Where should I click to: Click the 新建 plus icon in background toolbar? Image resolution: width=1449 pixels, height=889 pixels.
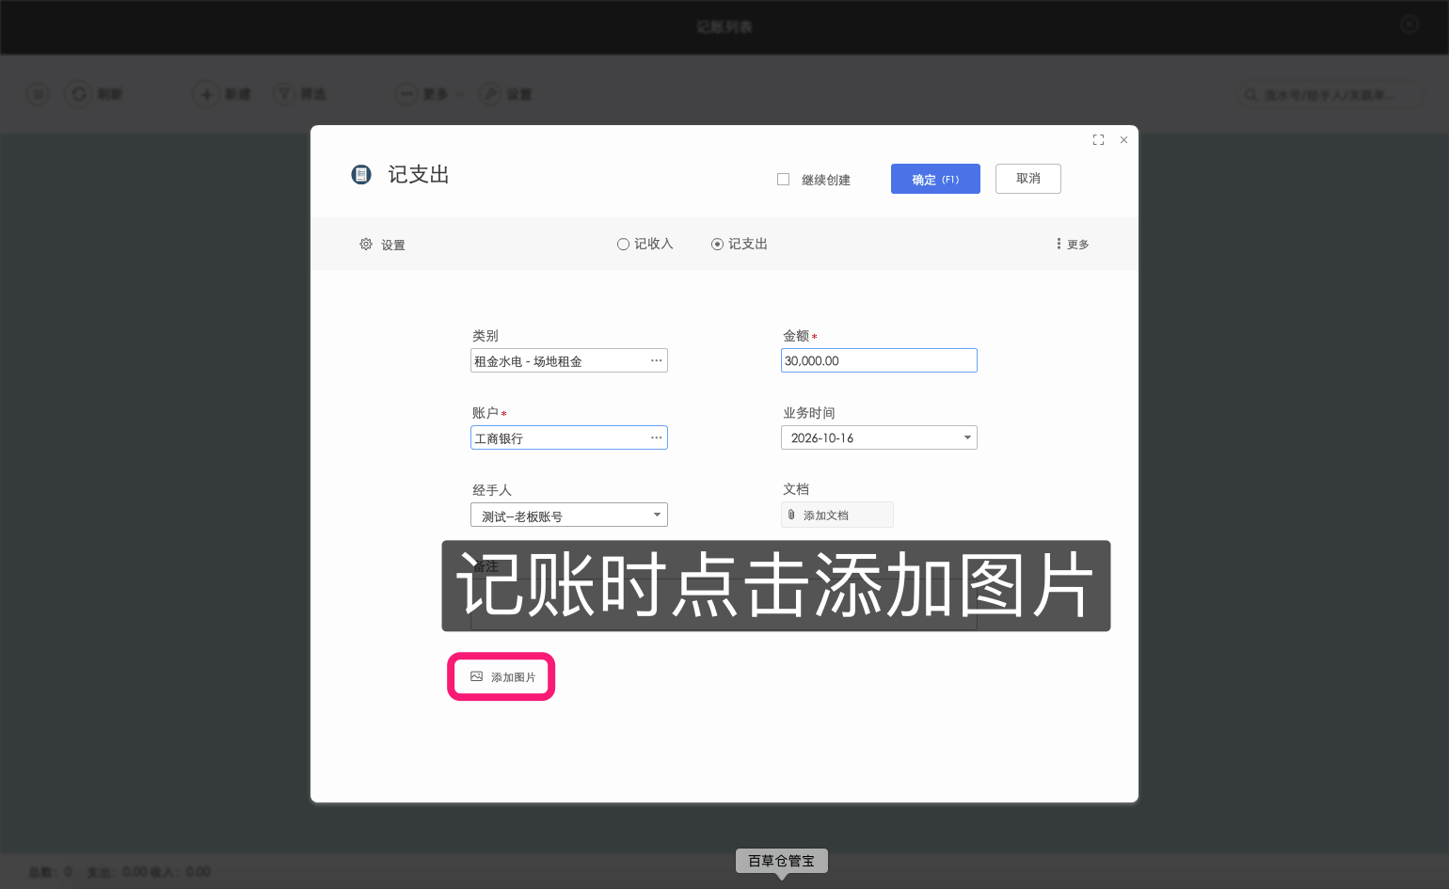pos(206,94)
